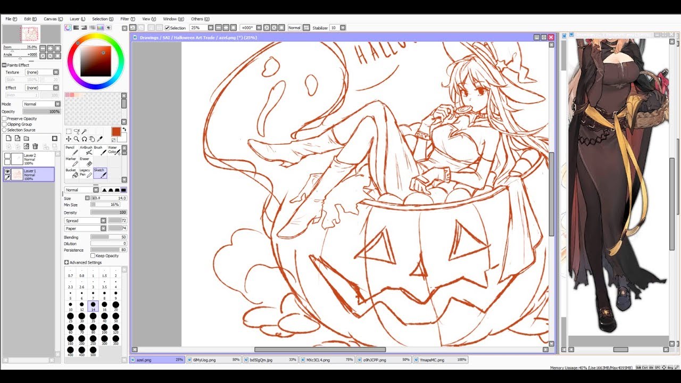Pick the Move layer tool
681x383 pixels.
(x=69, y=139)
